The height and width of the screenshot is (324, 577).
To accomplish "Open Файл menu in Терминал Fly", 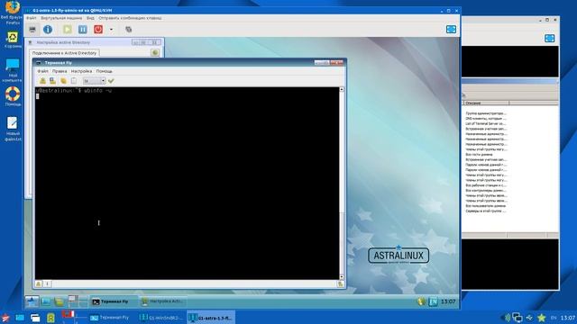I will (42, 71).
